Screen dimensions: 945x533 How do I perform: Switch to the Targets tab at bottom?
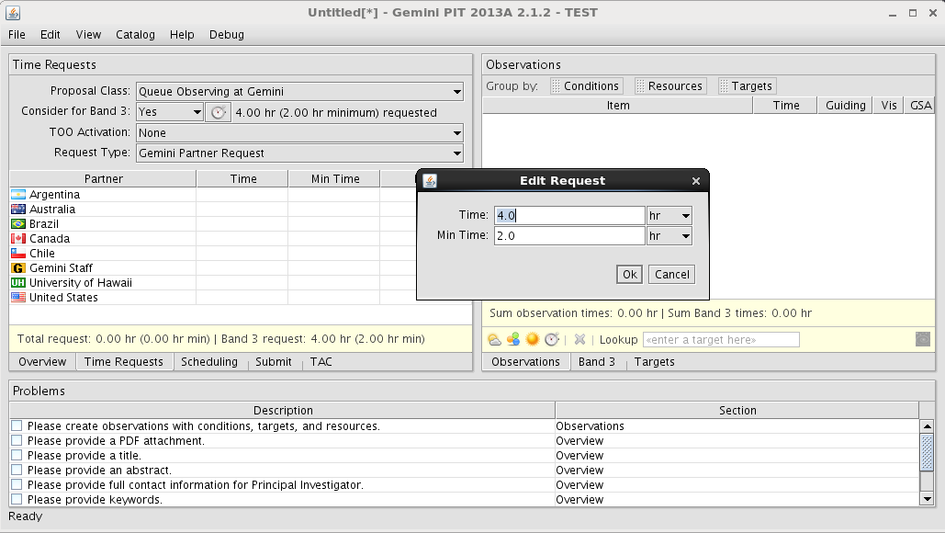point(654,362)
